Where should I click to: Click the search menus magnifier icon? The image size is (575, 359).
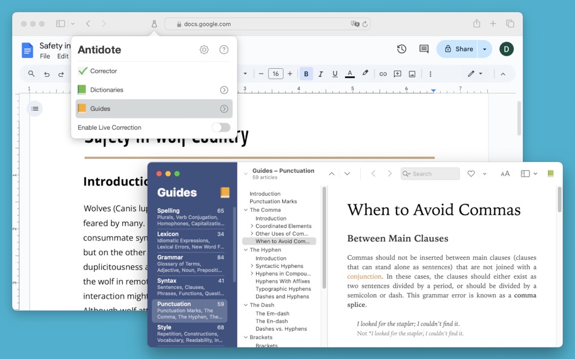click(31, 74)
